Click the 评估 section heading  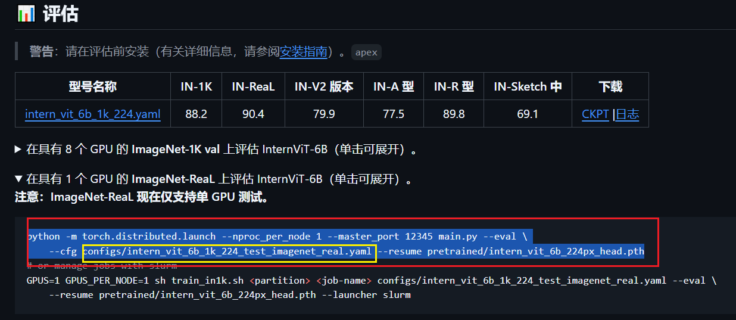point(60,14)
